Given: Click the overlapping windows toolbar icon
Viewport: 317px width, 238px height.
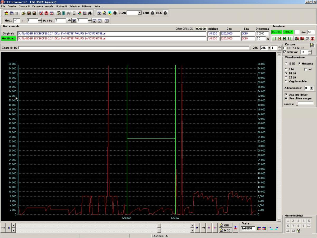Looking at the screenshot, I should (x=12, y=13).
